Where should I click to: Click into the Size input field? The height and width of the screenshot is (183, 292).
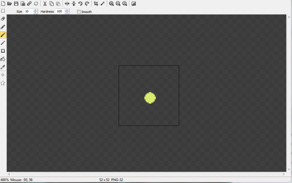click(x=28, y=11)
